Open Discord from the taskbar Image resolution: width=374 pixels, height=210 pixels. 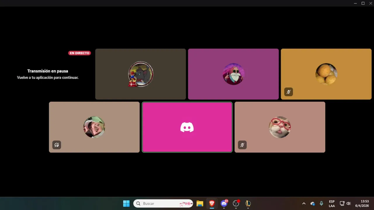(x=224, y=203)
